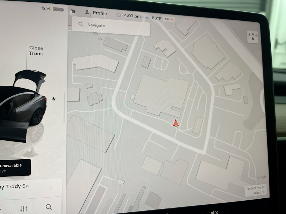Tap the profile person silhouette icon
The width and height of the screenshot is (286, 214).
pos(87,12)
